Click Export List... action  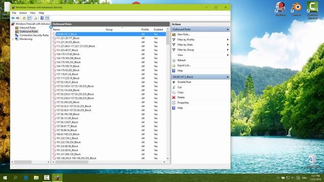pos(184,65)
